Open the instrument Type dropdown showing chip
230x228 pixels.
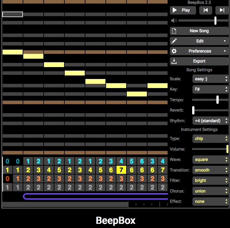coord(210,138)
